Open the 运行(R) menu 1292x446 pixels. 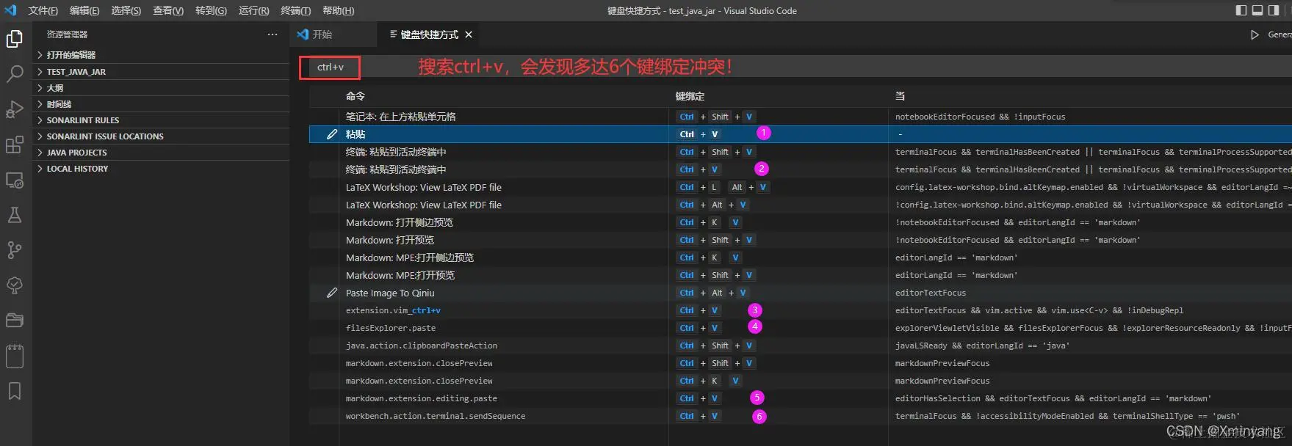[x=253, y=10]
